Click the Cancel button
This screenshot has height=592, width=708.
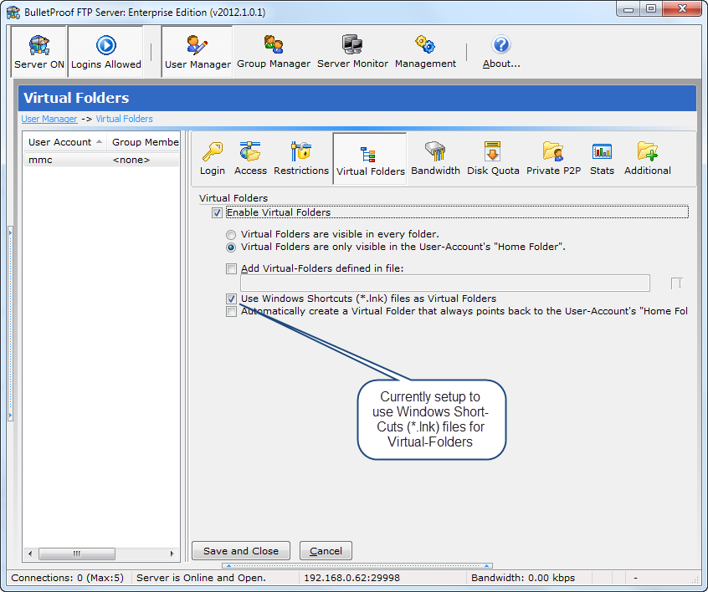pyautogui.click(x=326, y=551)
